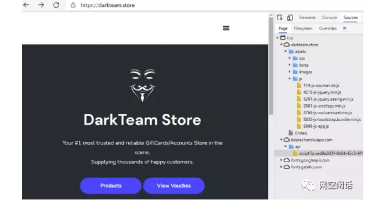Click the page vertical scrollbar thumb
374x210 pixels.
[271, 66]
